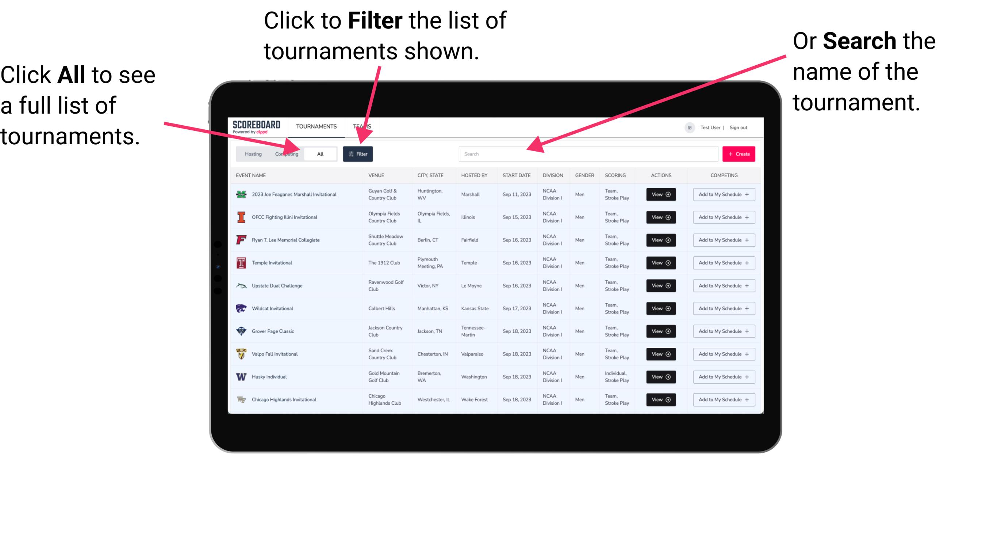View the Husky Individual tournament details
The height and width of the screenshot is (533, 990).
tap(659, 377)
